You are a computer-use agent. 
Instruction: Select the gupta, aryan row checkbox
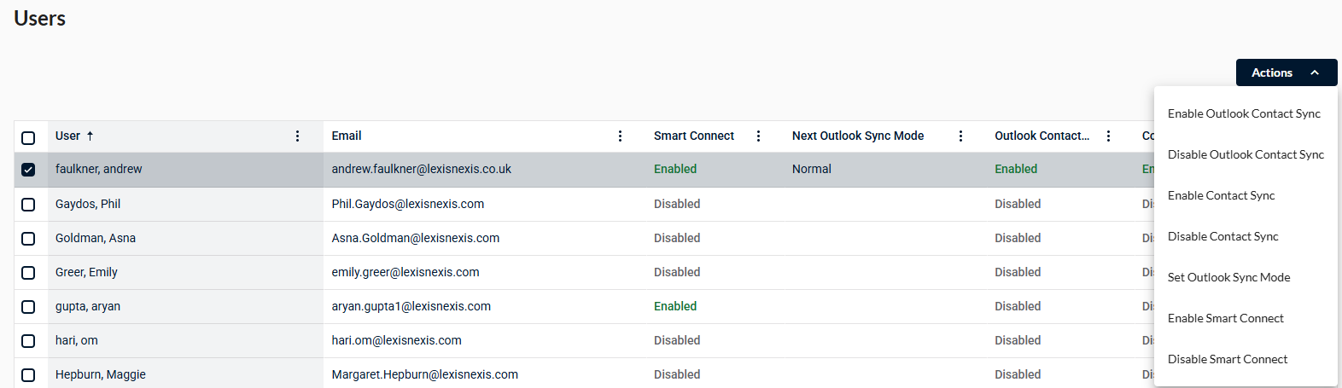click(x=28, y=307)
